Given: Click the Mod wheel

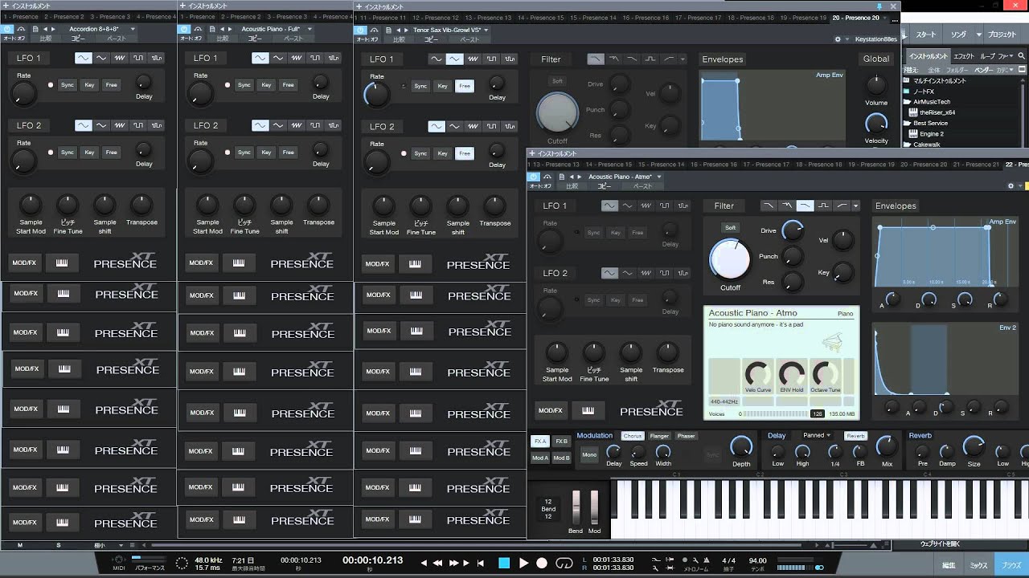Looking at the screenshot, I should pyautogui.click(x=595, y=507).
